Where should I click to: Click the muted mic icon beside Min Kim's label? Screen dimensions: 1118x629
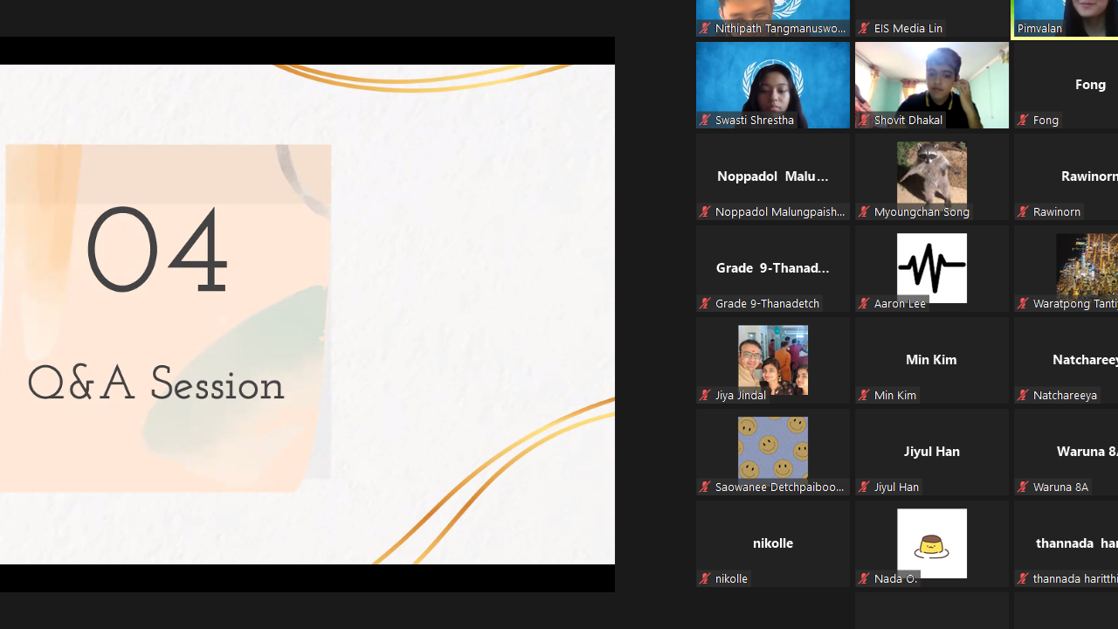click(864, 396)
